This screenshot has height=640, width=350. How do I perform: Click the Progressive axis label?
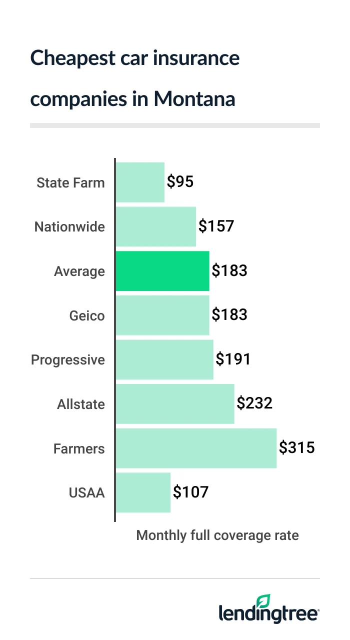pos(68,360)
